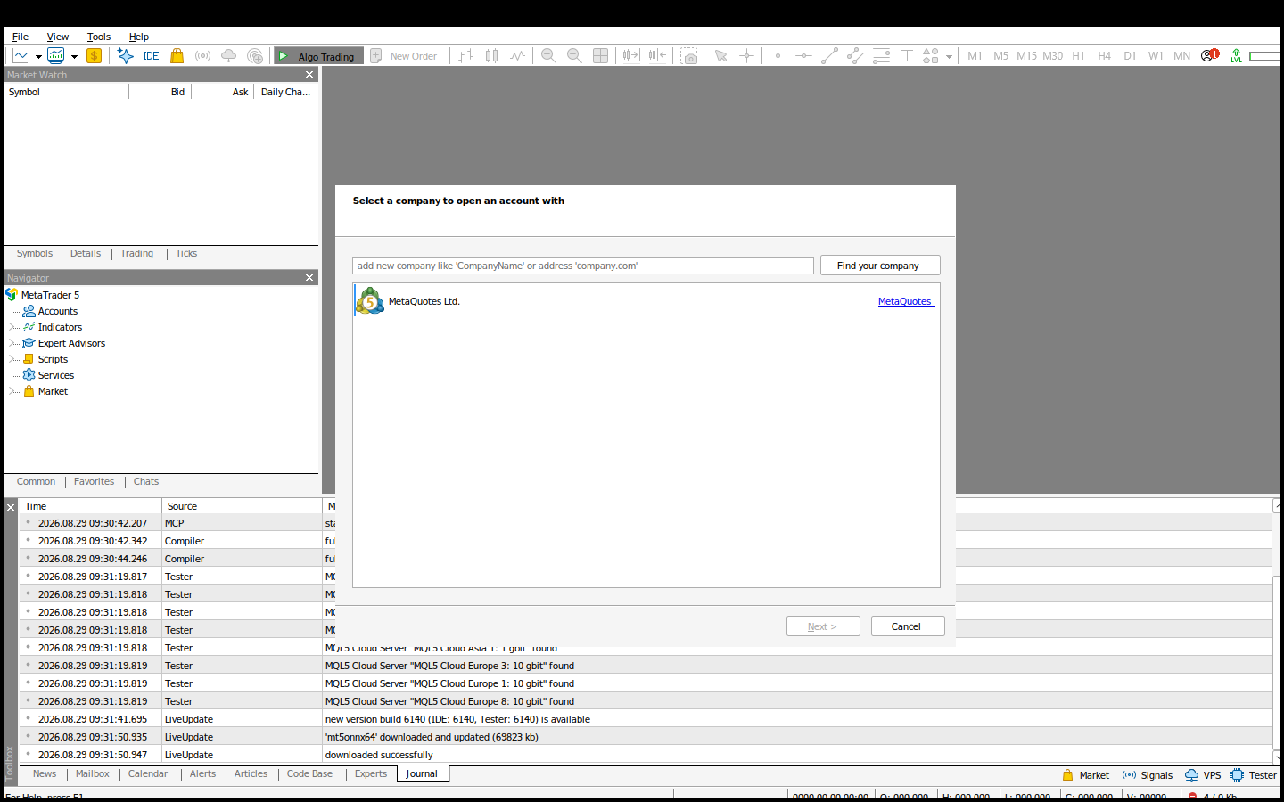Open the View menu

coord(58,37)
